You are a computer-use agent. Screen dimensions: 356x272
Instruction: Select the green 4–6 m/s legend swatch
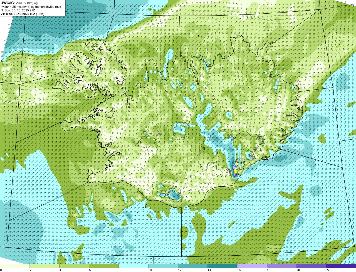click(x=74, y=266)
